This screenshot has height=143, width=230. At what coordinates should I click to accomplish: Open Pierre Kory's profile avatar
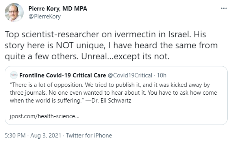point(14,13)
